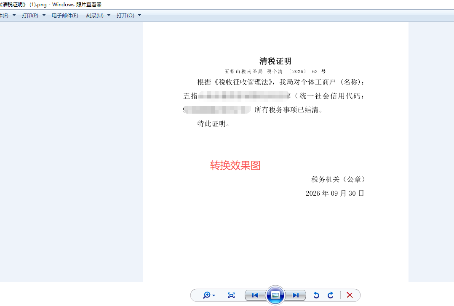454x306 pixels.
Task: Fit image to window (actual size icon)
Action: pos(231,295)
